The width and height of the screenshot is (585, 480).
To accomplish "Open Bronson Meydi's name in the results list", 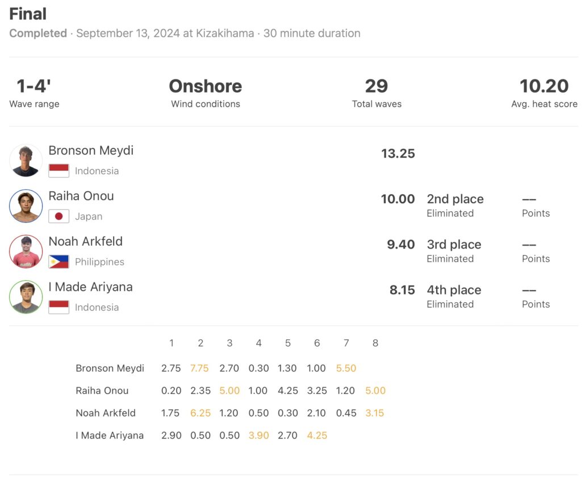I will click(x=91, y=150).
